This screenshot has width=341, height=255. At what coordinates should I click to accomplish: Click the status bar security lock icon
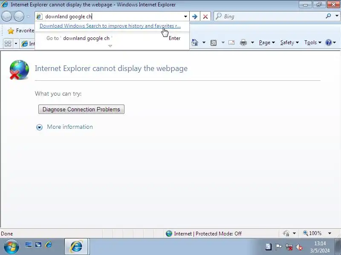286,233
